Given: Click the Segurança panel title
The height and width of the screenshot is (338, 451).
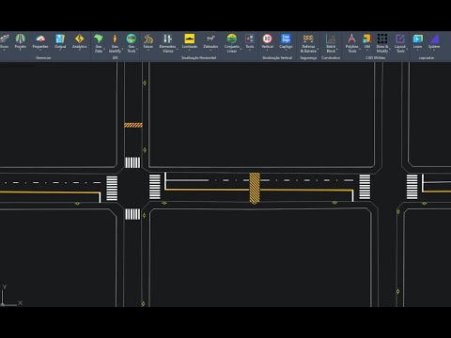Looking at the screenshot, I should [x=308, y=58].
